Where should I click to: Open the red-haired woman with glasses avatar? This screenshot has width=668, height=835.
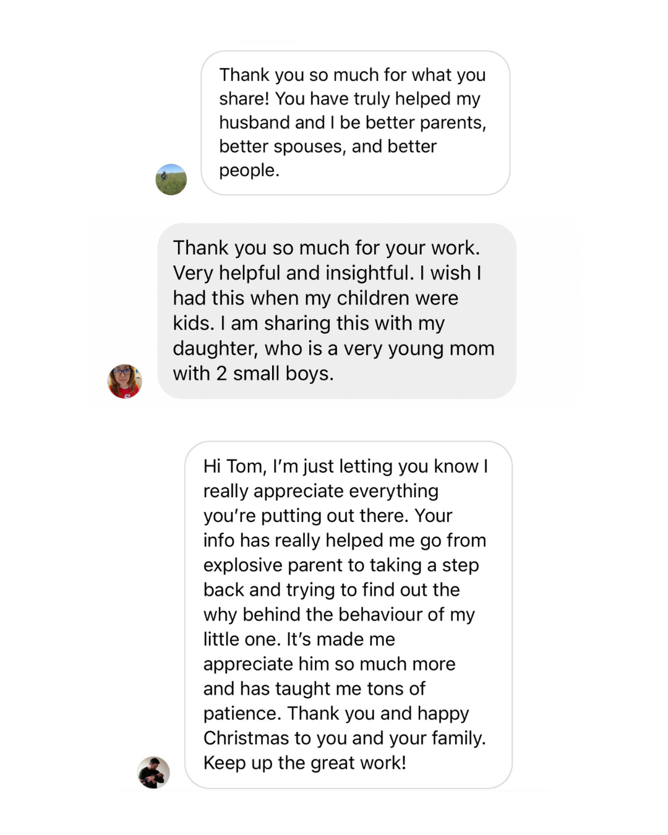pyautogui.click(x=125, y=381)
